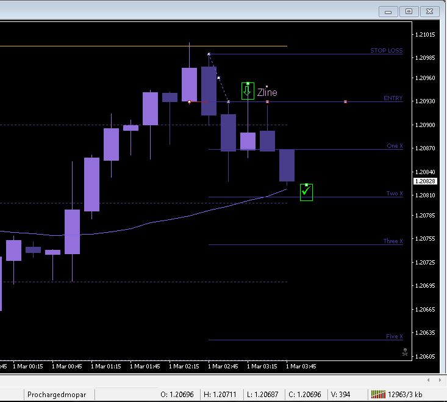Select the orange horizontal line at chart top

(143, 46)
